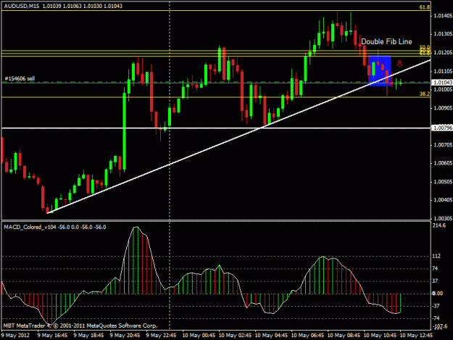The width and height of the screenshot is (453, 340).
Task: Click the 214.6 MACD scale value
Action: click(439, 225)
